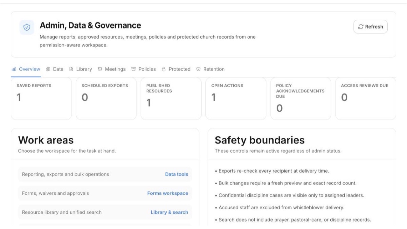Click the Protected tab lock icon
The height and width of the screenshot is (229, 407).
click(164, 69)
